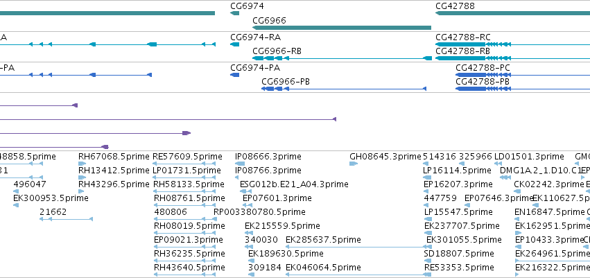590x278 pixels.
Task: Select the IP08666.3prime EST glyph
Action: 240,164
